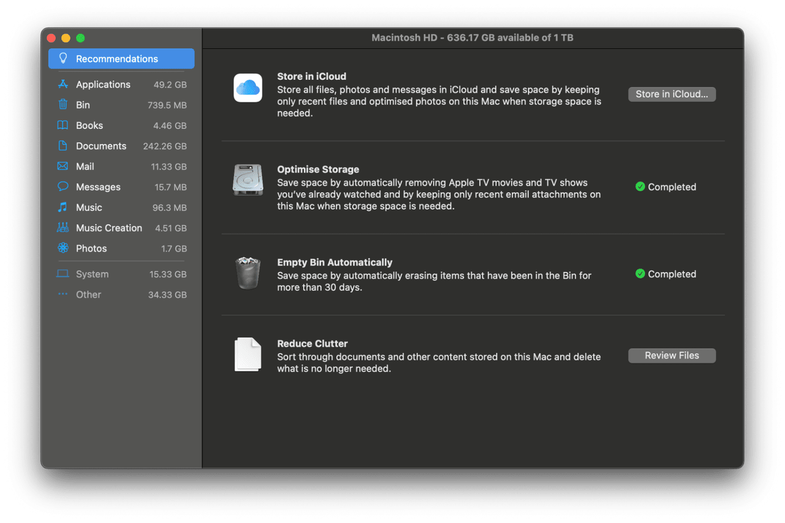Click the Recommendations lightbulb icon

pos(63,59)
